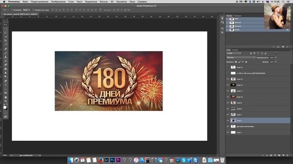
Task: Select the Horizontal Type tool
Action: [5, 85]
